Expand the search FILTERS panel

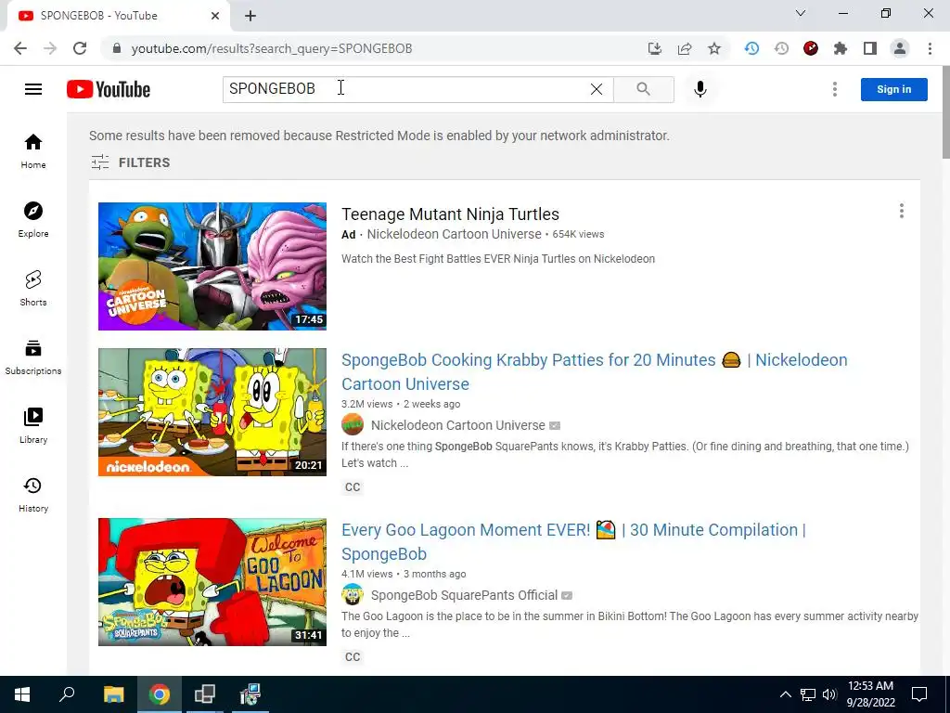click(130, 162)
